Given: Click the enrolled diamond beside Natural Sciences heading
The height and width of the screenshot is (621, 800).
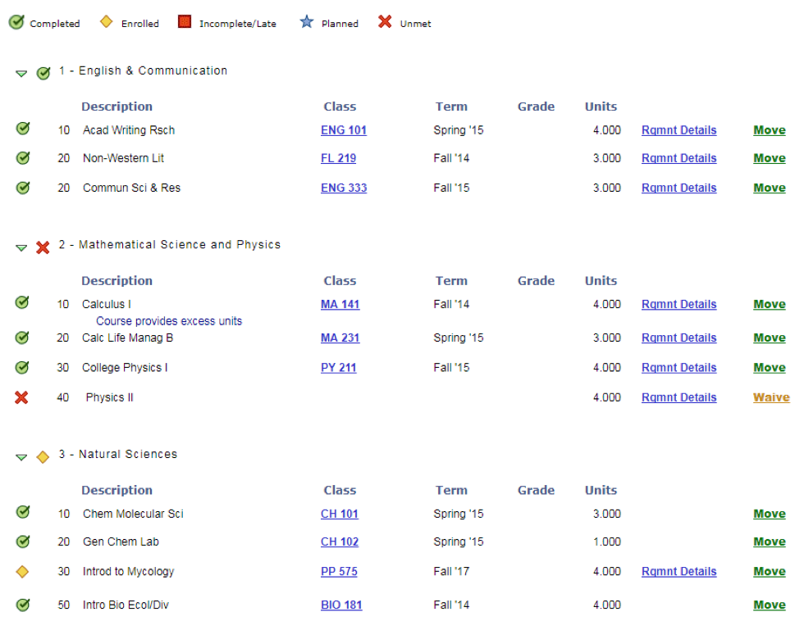Looking at the screenshot, I should (42, 457).
